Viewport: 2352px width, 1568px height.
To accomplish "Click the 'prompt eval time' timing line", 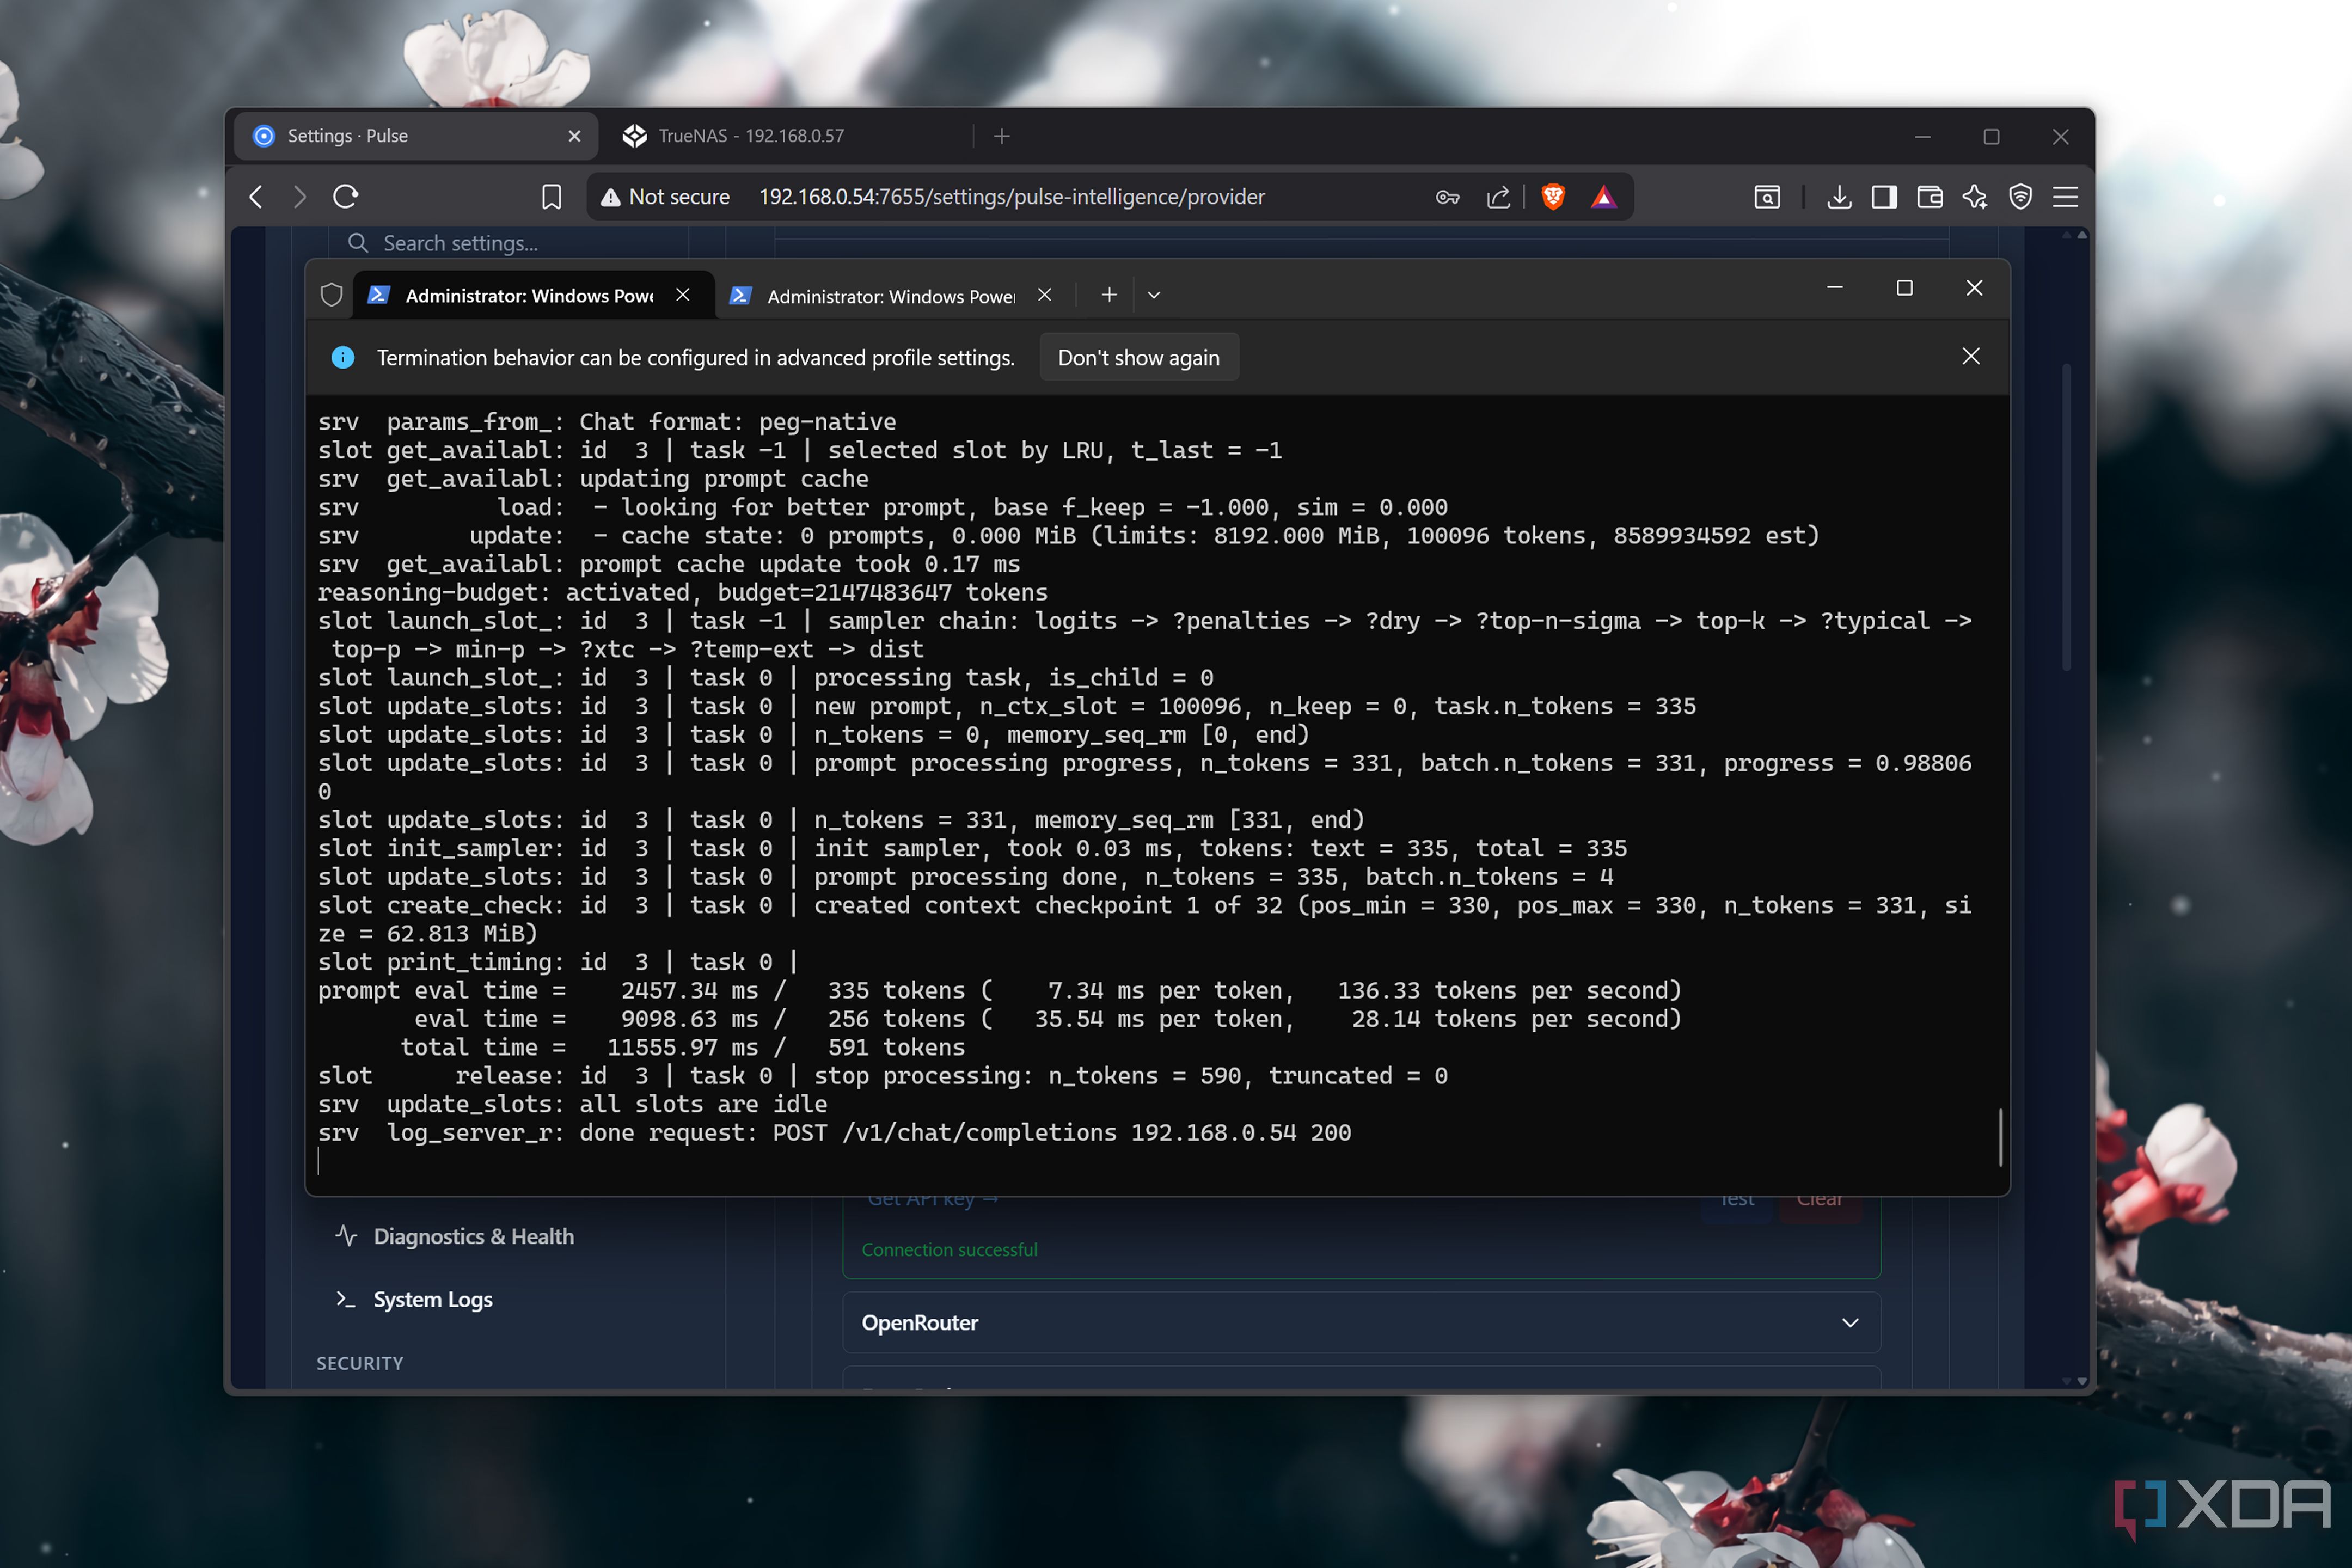I will [1000, 991].
